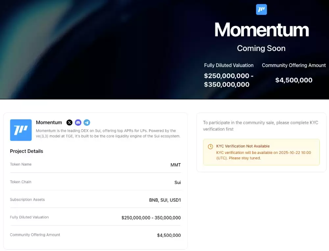
Task: Select the Discord icon beside the project name
Action: click(78, 122)
